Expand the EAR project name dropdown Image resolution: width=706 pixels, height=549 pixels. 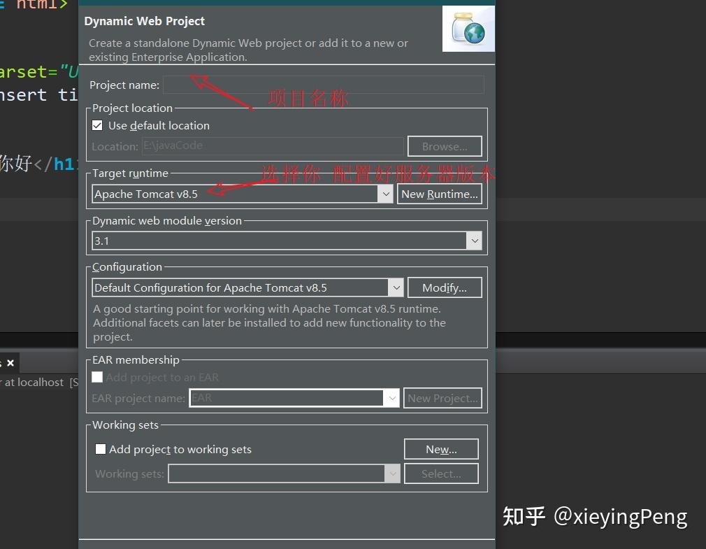391,397
